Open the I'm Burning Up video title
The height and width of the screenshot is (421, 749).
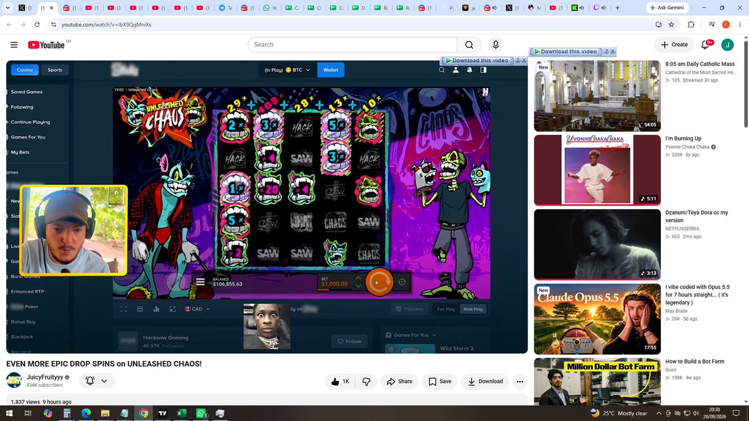[683, 138]
